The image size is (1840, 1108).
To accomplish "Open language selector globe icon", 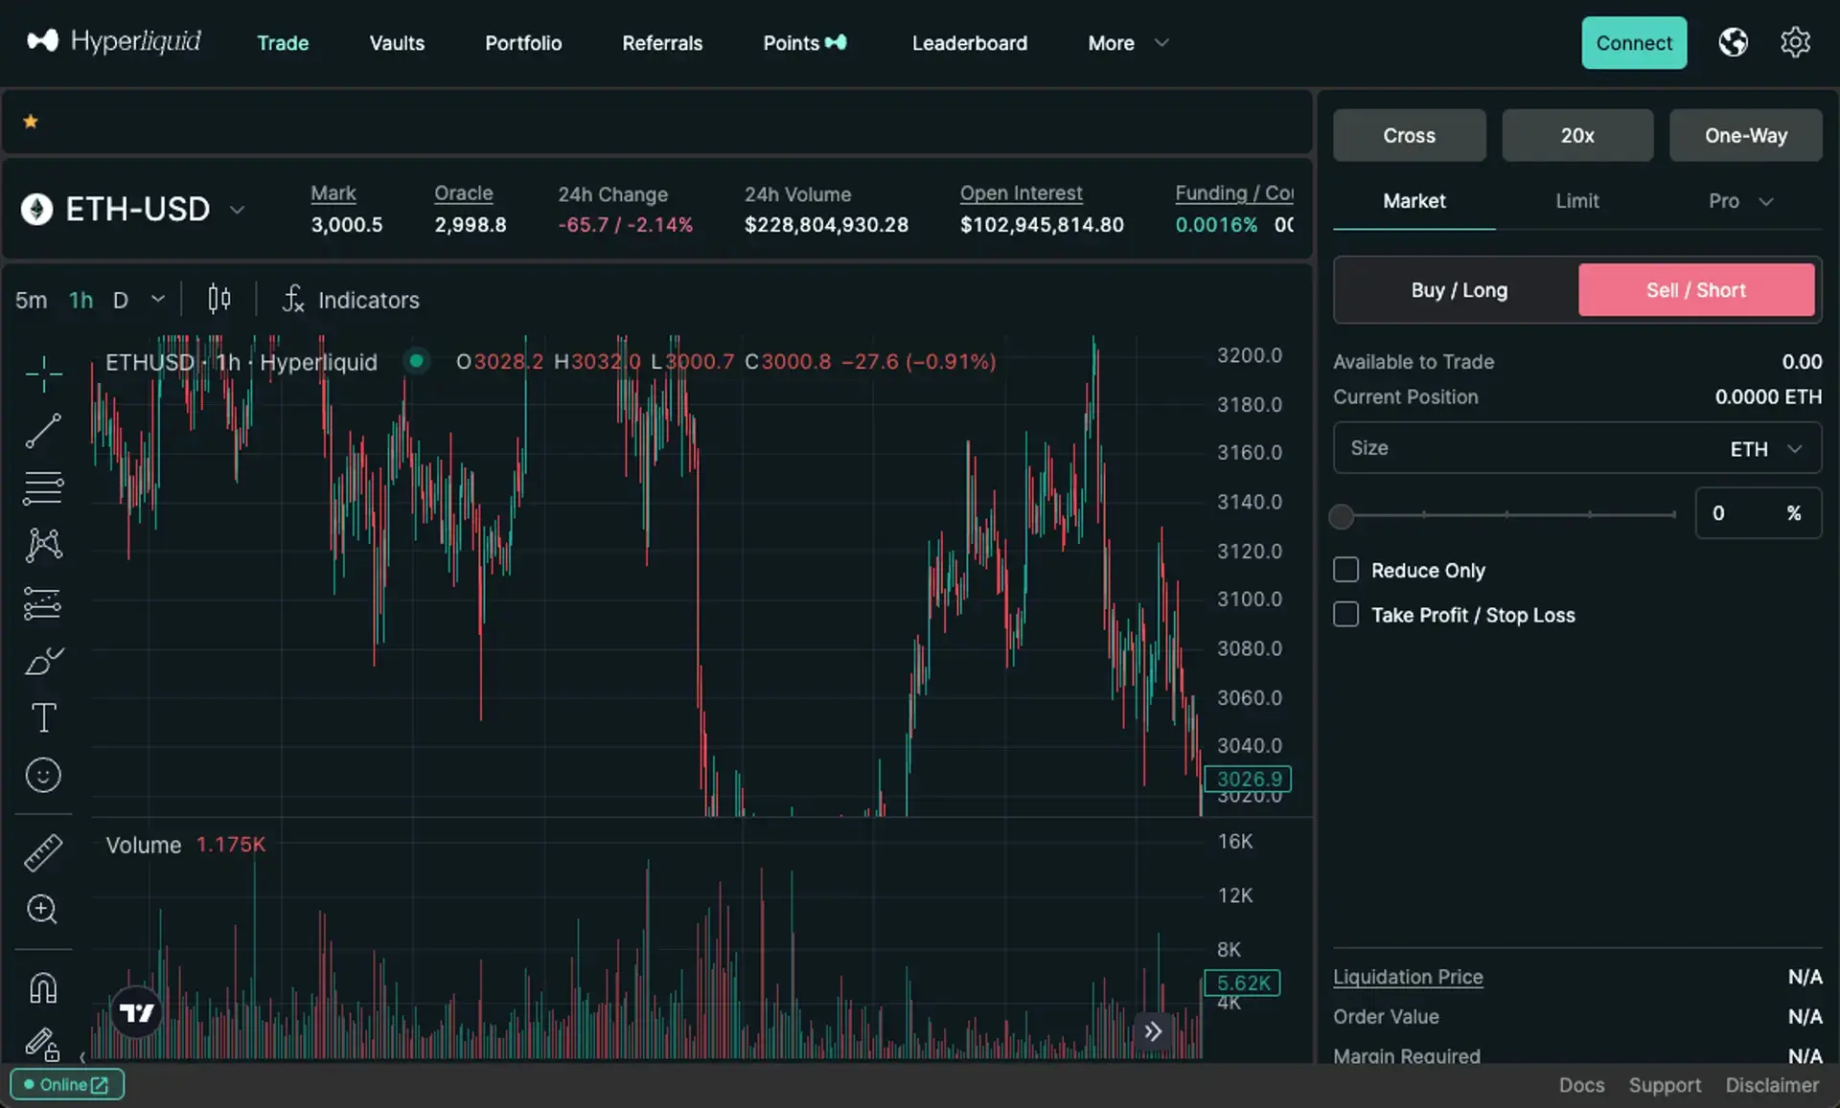I will coord(1733,43).
